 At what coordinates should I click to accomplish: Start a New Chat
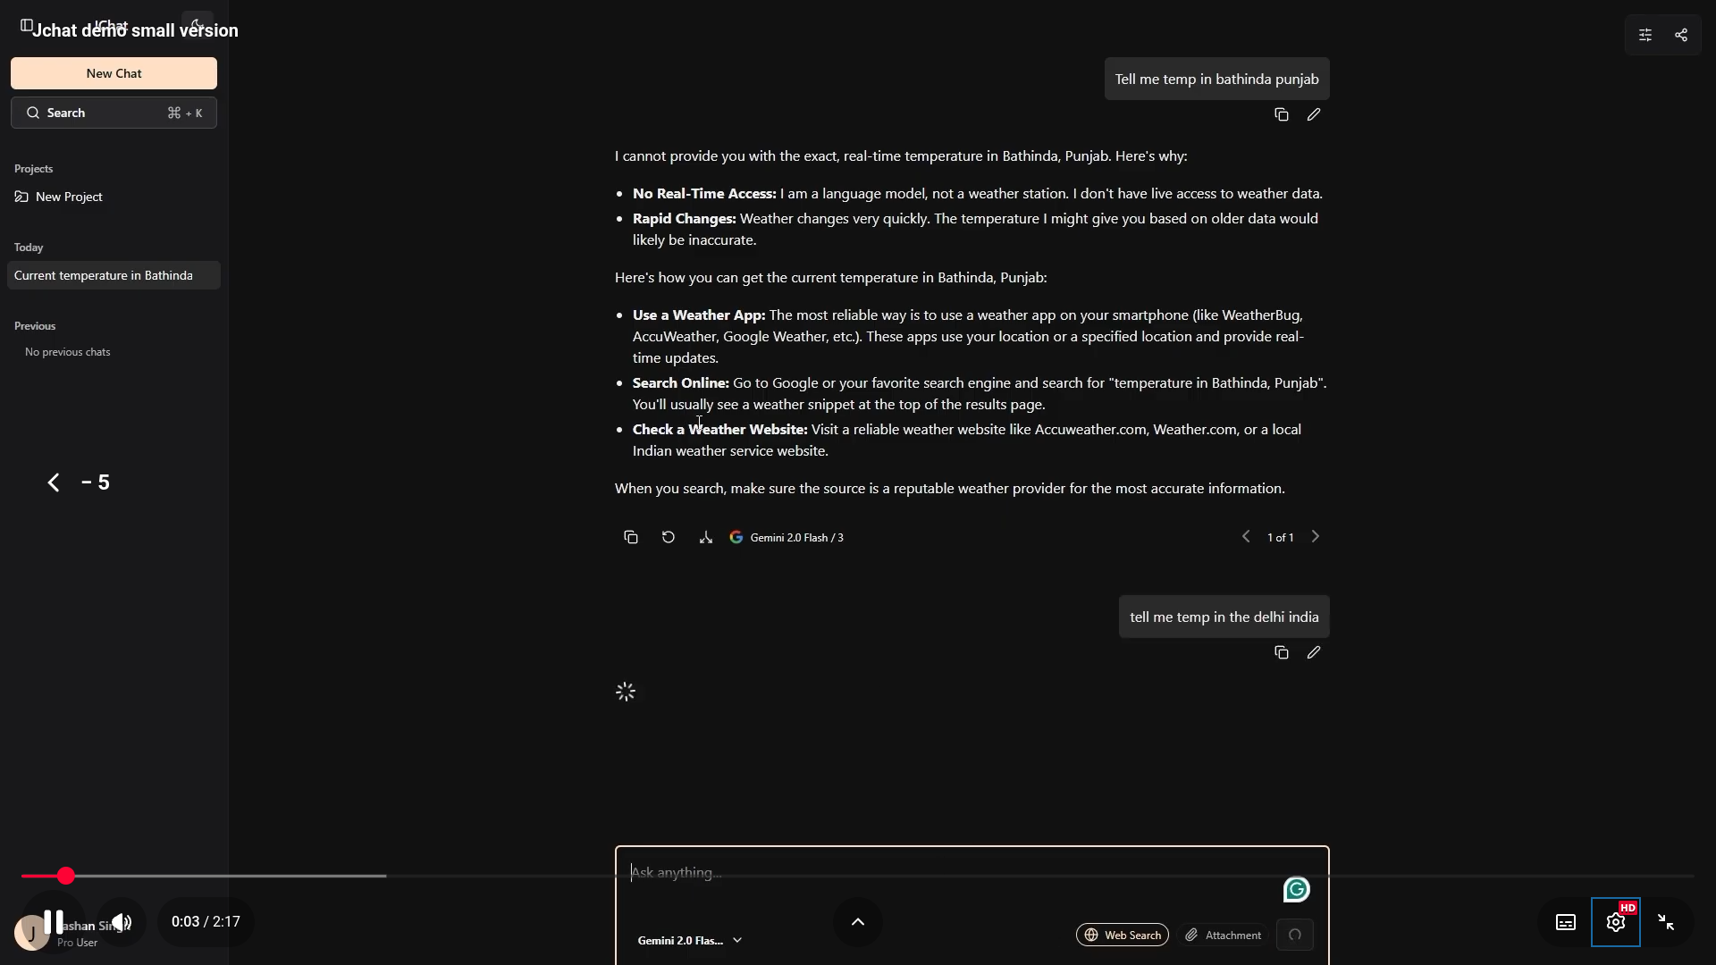[x=114, y=73]
